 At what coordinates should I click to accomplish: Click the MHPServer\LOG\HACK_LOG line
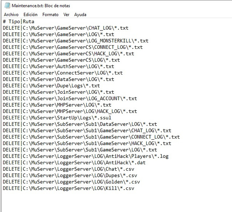click(x=70, y=111)
